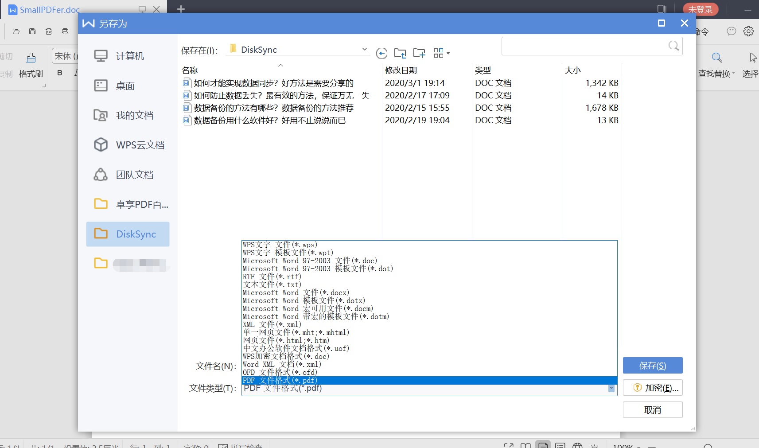The width and height of the screenshot is (759, 448).
Task: Click the 保存(S) save button
Action: tap(653, 366)
